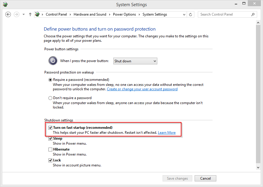This screenshot has width=263, height=187.
Task: Select Require a password radio button
Action: pyautogui.click(x=50, y=80)
